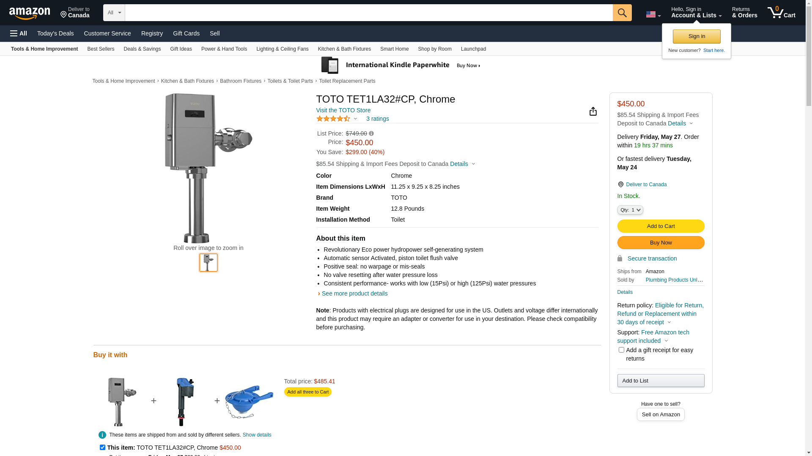This screenshot has width=812, height=456.
Task: Click the magnifying glass search button
Action: (622, 13)
